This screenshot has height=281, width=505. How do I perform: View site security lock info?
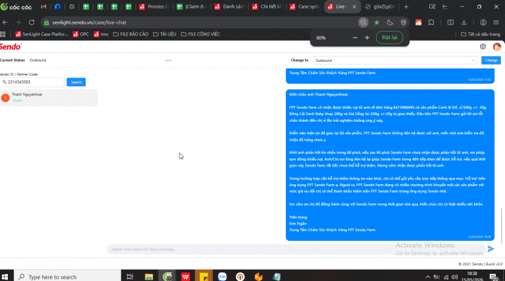pyautogui.click(x=47, y=22)
